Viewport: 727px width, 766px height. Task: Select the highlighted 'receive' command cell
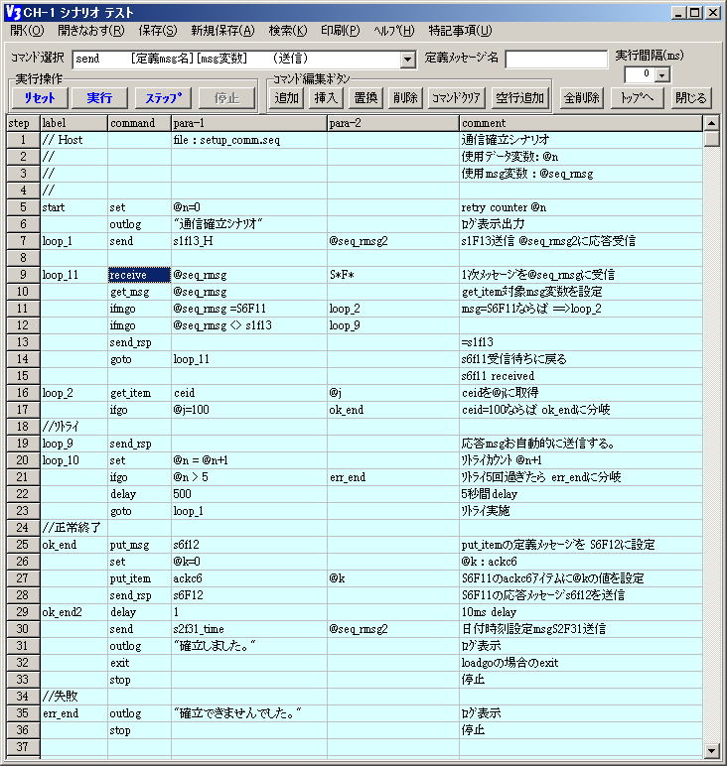pos(139,275)
